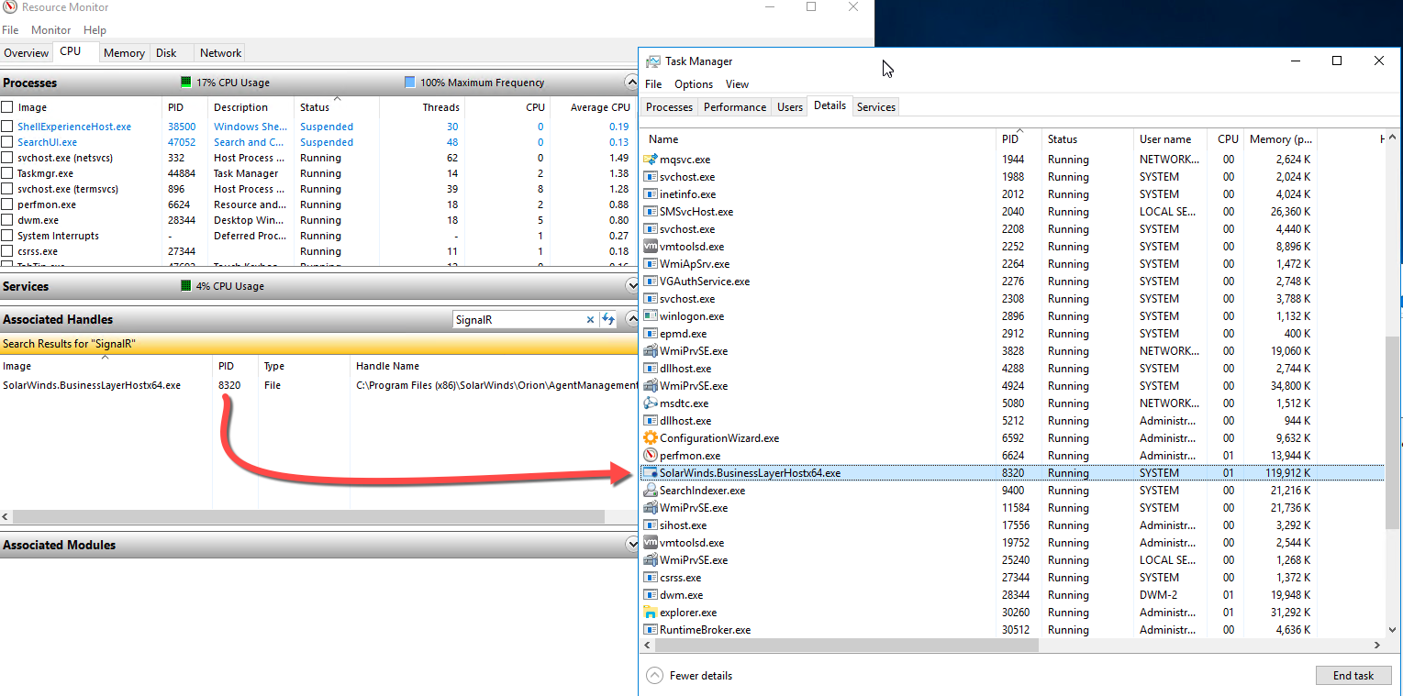Click the mqsvc.exe icon in Task Manager
The image size is (1403, 696).
651,160
